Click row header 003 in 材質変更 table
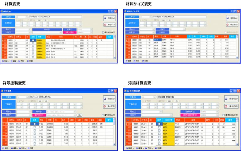 tap(5, 46)
